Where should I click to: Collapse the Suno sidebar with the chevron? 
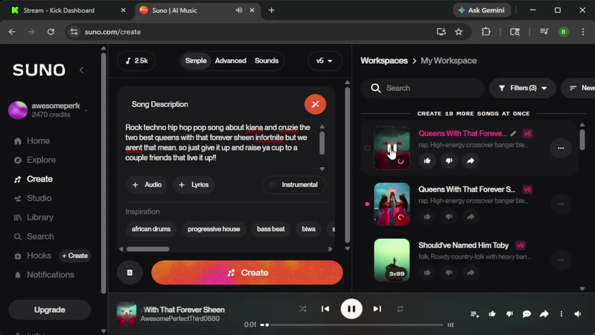[x=81, y=70]
